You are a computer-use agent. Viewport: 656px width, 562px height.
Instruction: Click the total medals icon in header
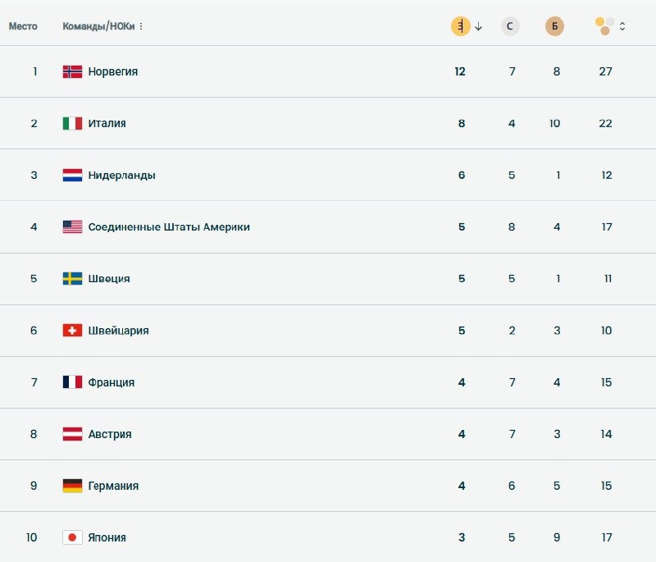coord(604,26)
